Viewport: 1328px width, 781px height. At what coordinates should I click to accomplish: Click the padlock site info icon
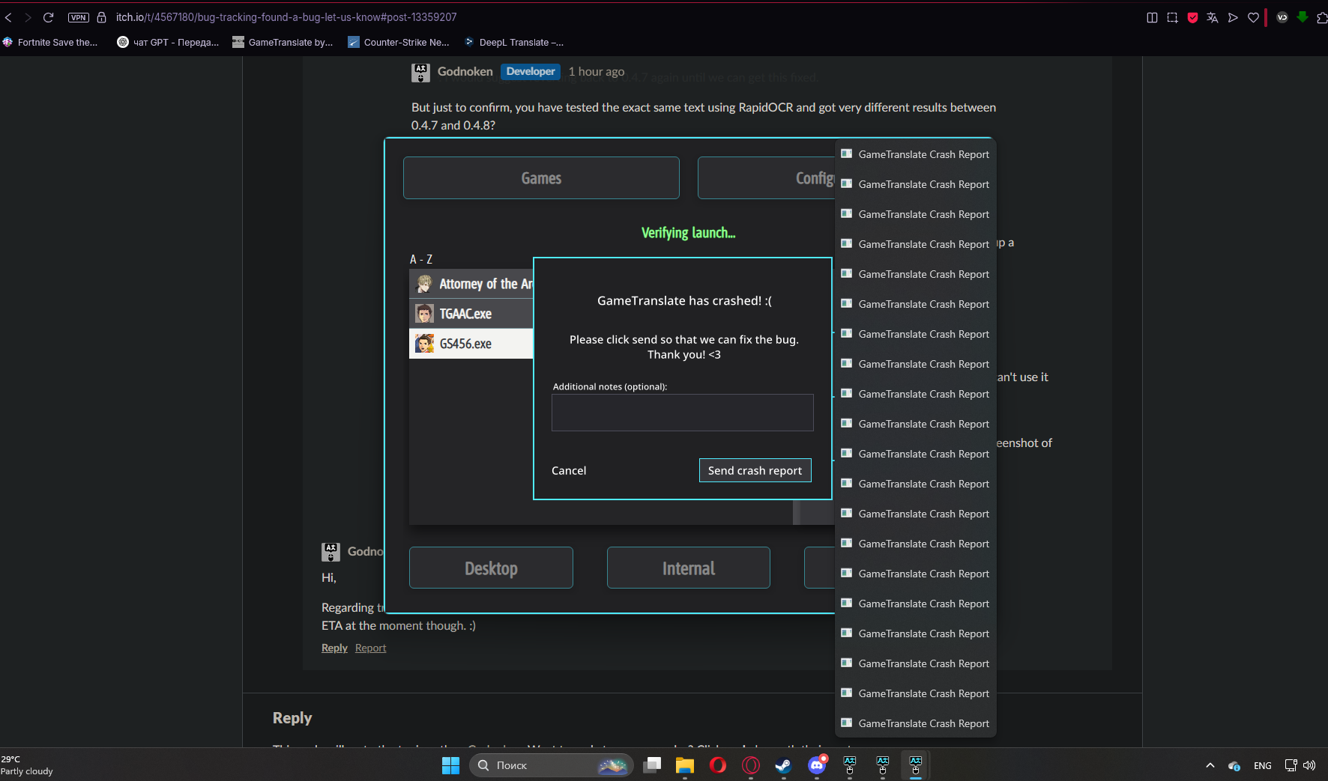[102, 17]
